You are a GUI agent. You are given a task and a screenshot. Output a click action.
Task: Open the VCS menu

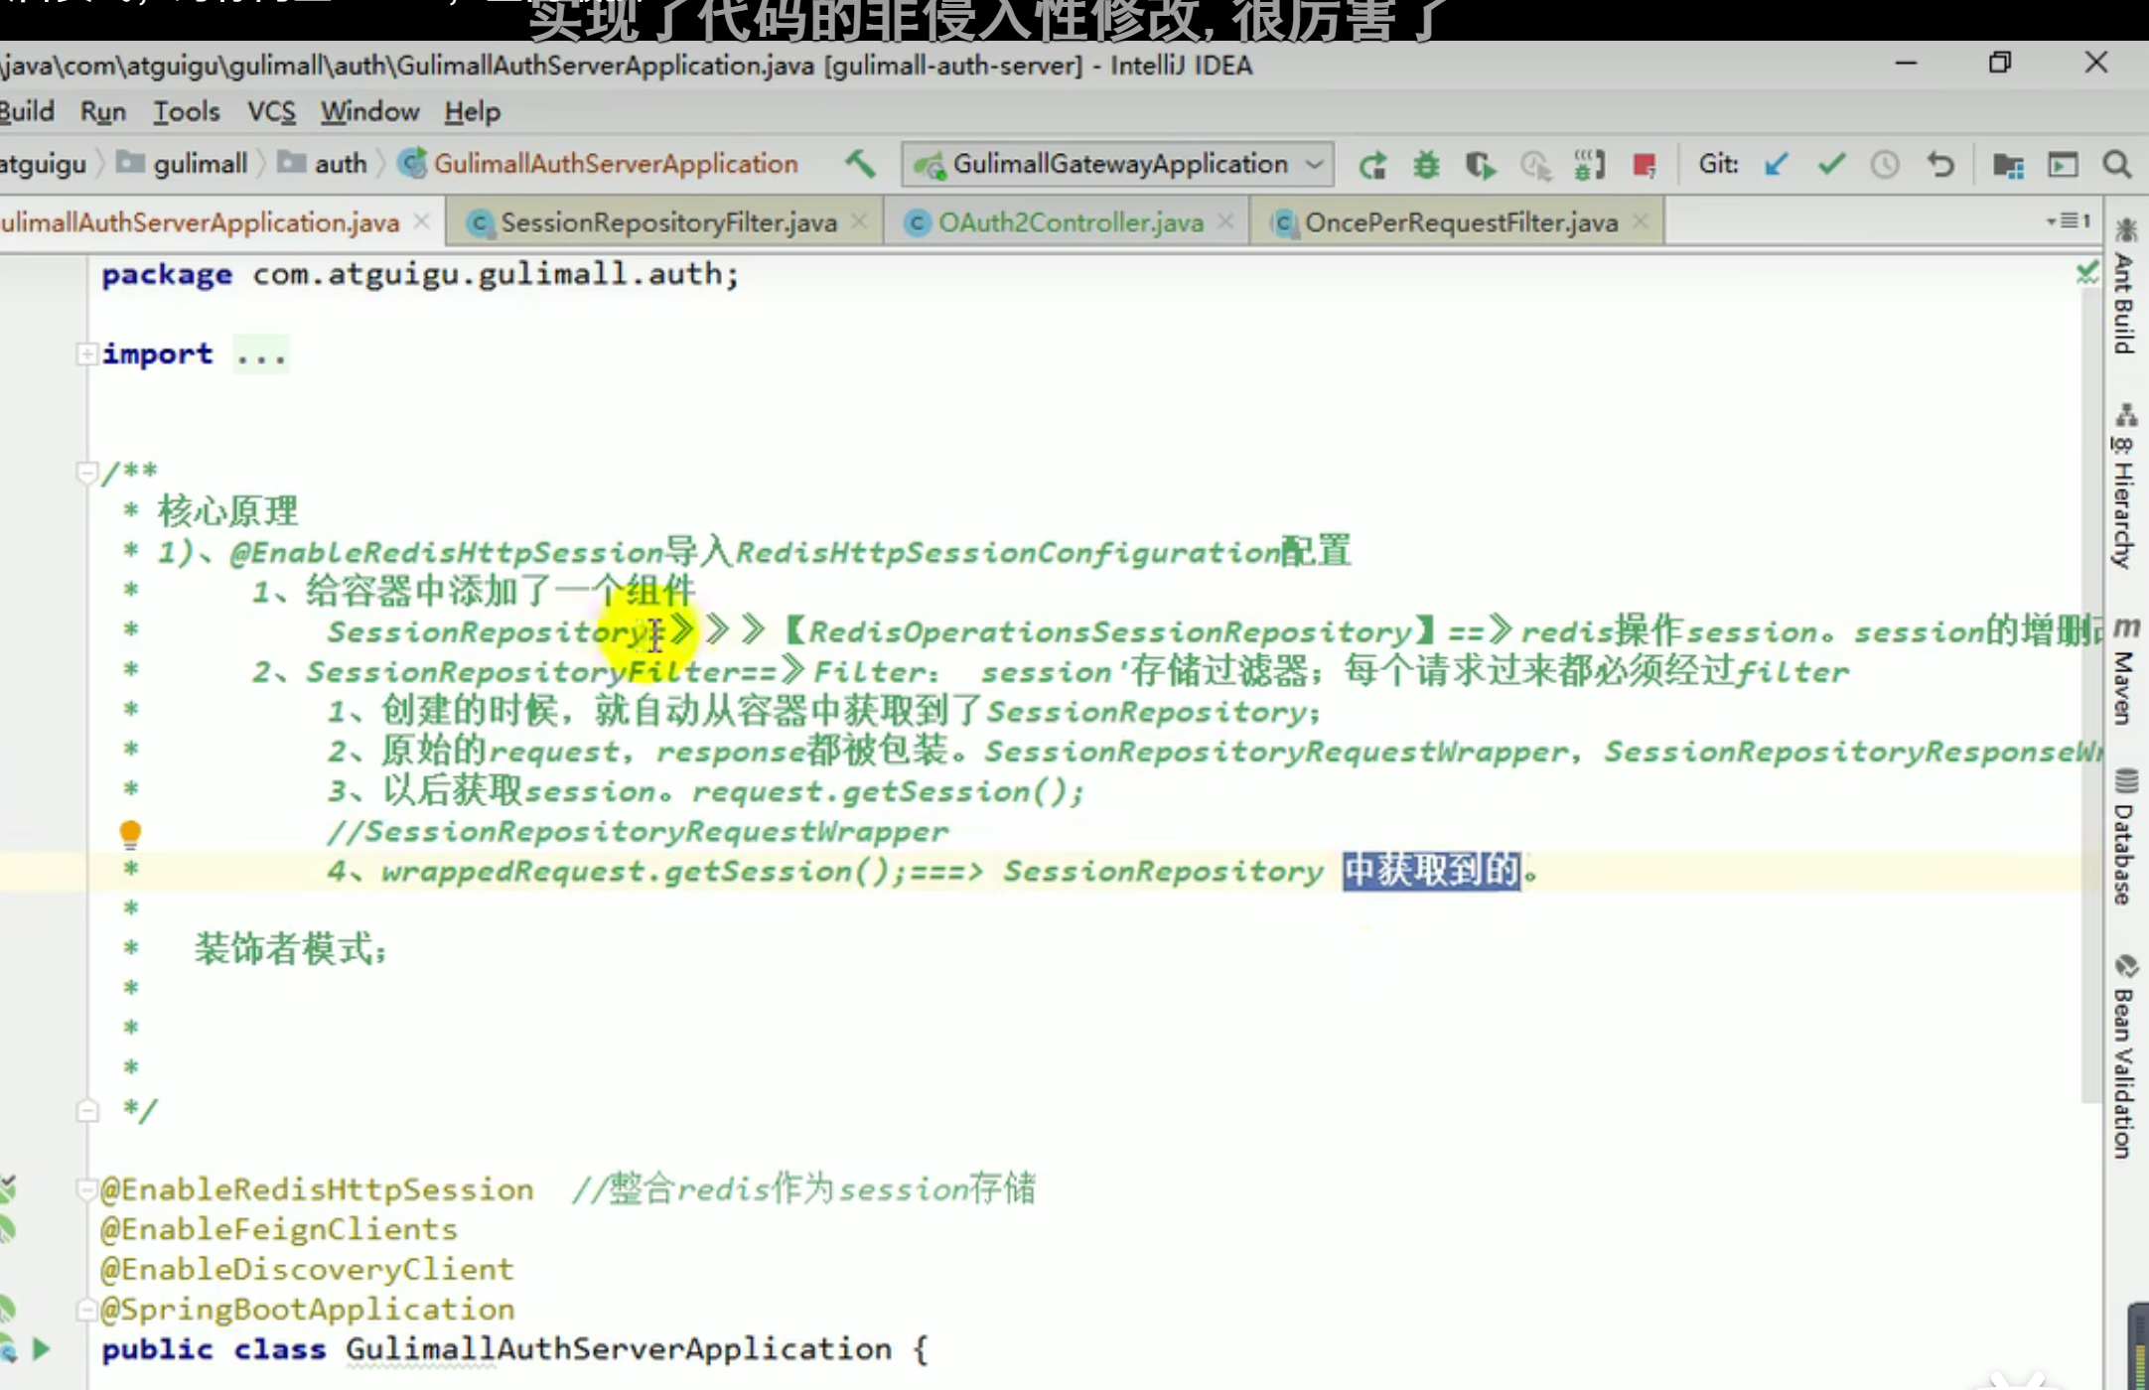pyautogui.click(x=271, y=111)
